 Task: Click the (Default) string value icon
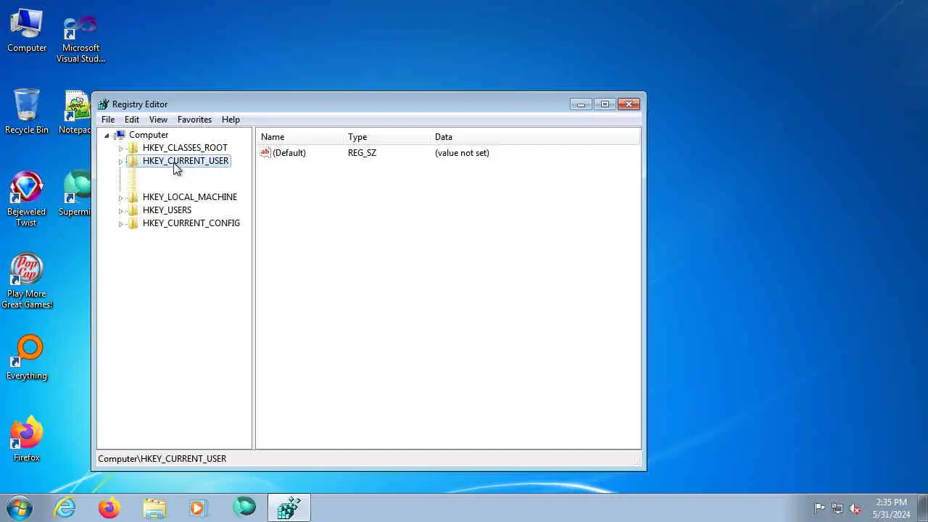[x=265, y=153]
